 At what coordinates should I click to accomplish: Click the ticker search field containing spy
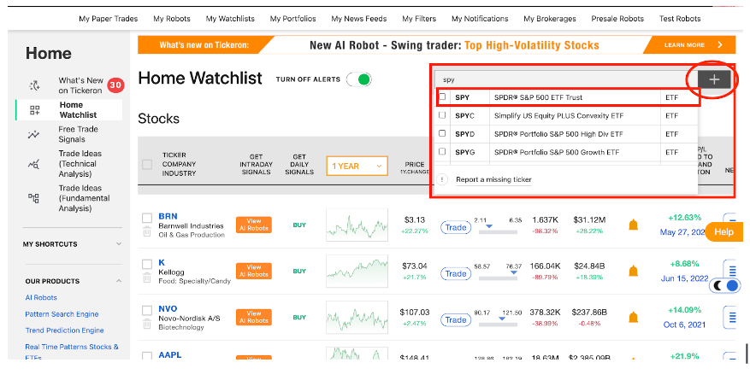[566, 79]
